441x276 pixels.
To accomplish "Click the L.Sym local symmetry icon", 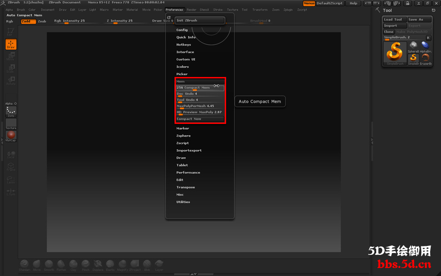I will (x=11, y=192).
